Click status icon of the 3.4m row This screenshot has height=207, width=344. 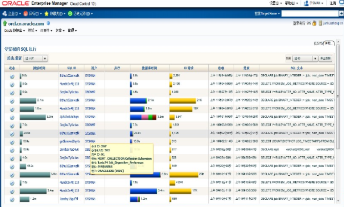click(x=12, y=192)
